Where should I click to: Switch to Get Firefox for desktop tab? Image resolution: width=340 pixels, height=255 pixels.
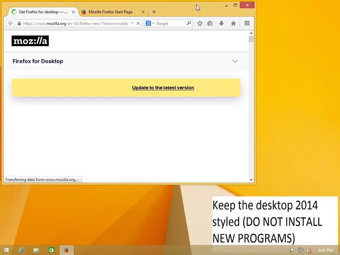coord(43,12)
